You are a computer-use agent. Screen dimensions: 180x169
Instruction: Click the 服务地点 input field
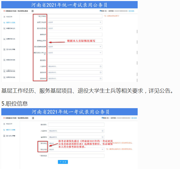tap(75, 35)
